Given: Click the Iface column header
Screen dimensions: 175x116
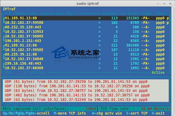Looking at the screenshot, I should pyautogui.click(x=161, y=13).
